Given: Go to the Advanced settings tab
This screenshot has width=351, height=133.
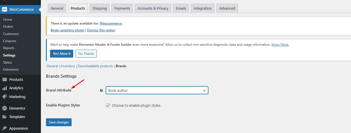Looking at the screenshot, I should click(227, 8).
